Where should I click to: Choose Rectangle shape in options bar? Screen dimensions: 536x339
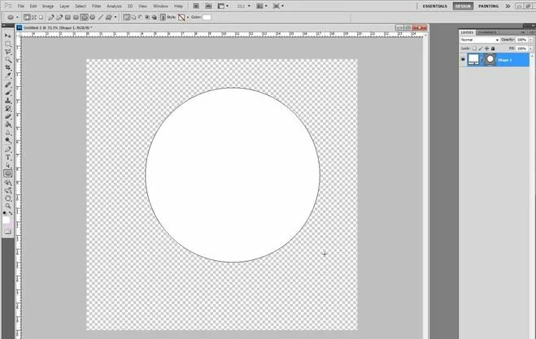tap(68, 17)
